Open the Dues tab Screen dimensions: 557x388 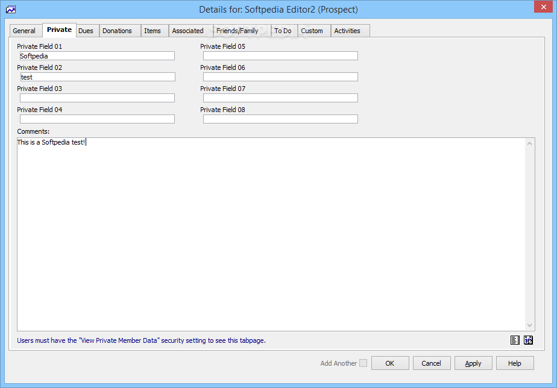tap(86, 31)
